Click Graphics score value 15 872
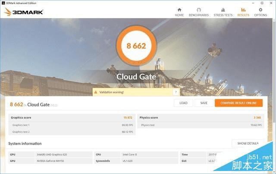This screenshot has height=174, width=276. [x=128, y=117]
